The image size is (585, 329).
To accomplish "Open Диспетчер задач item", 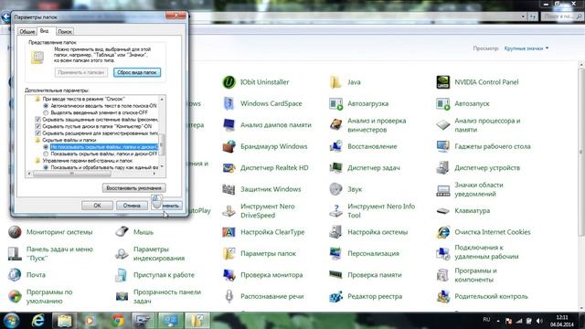I will [365, 168].
